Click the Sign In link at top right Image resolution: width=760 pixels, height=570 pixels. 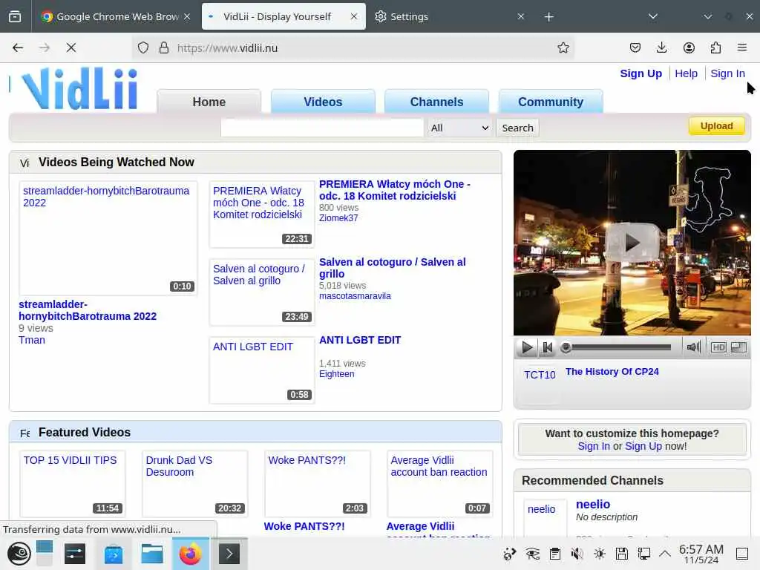tap(727, 73)
